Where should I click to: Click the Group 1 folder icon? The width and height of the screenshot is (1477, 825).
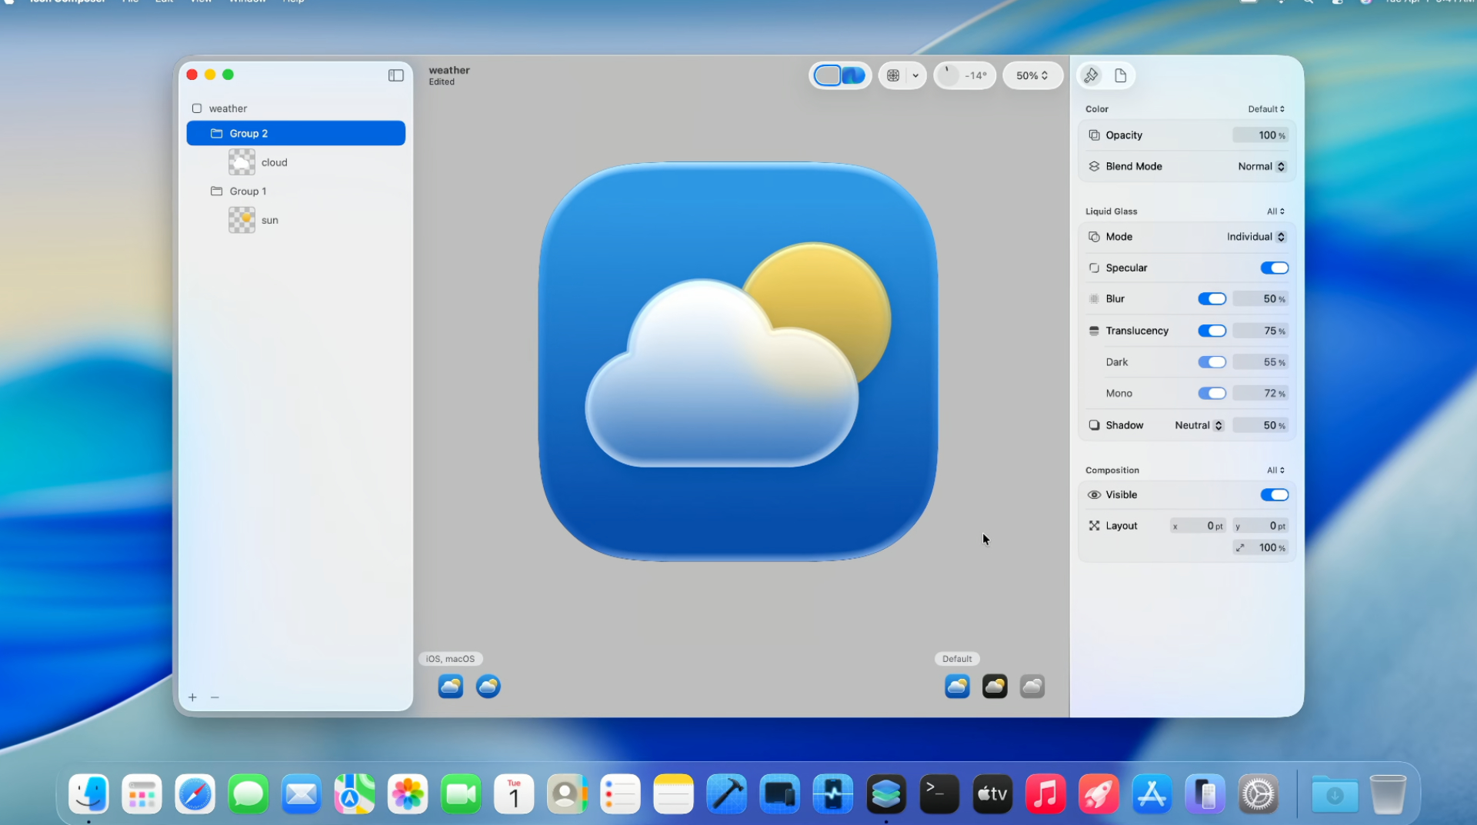(x=217, y=191)
